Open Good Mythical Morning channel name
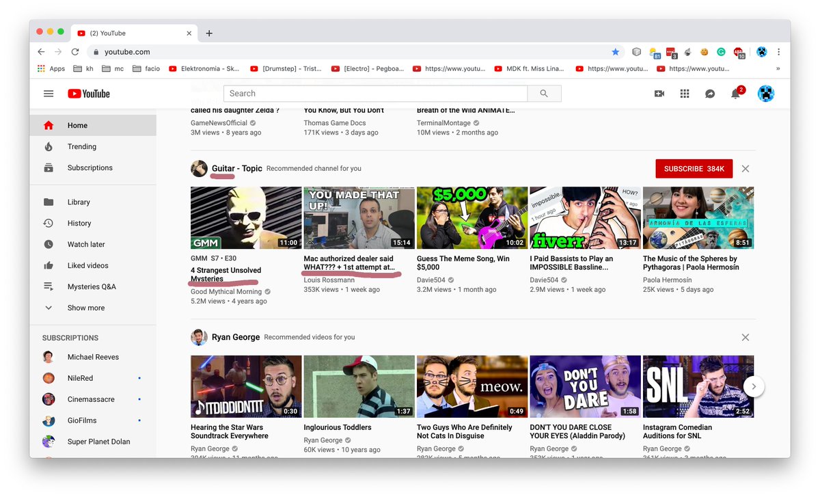 point(226,292)
